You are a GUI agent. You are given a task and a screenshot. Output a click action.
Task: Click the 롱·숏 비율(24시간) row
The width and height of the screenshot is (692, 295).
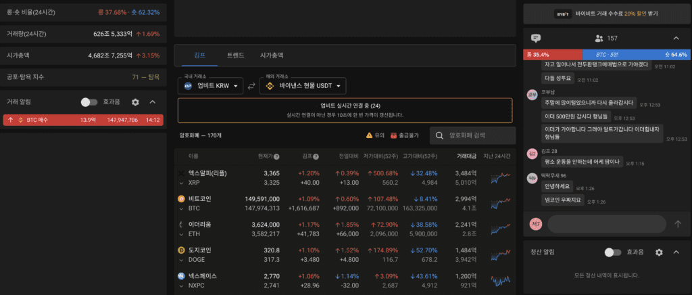[83, 12]
